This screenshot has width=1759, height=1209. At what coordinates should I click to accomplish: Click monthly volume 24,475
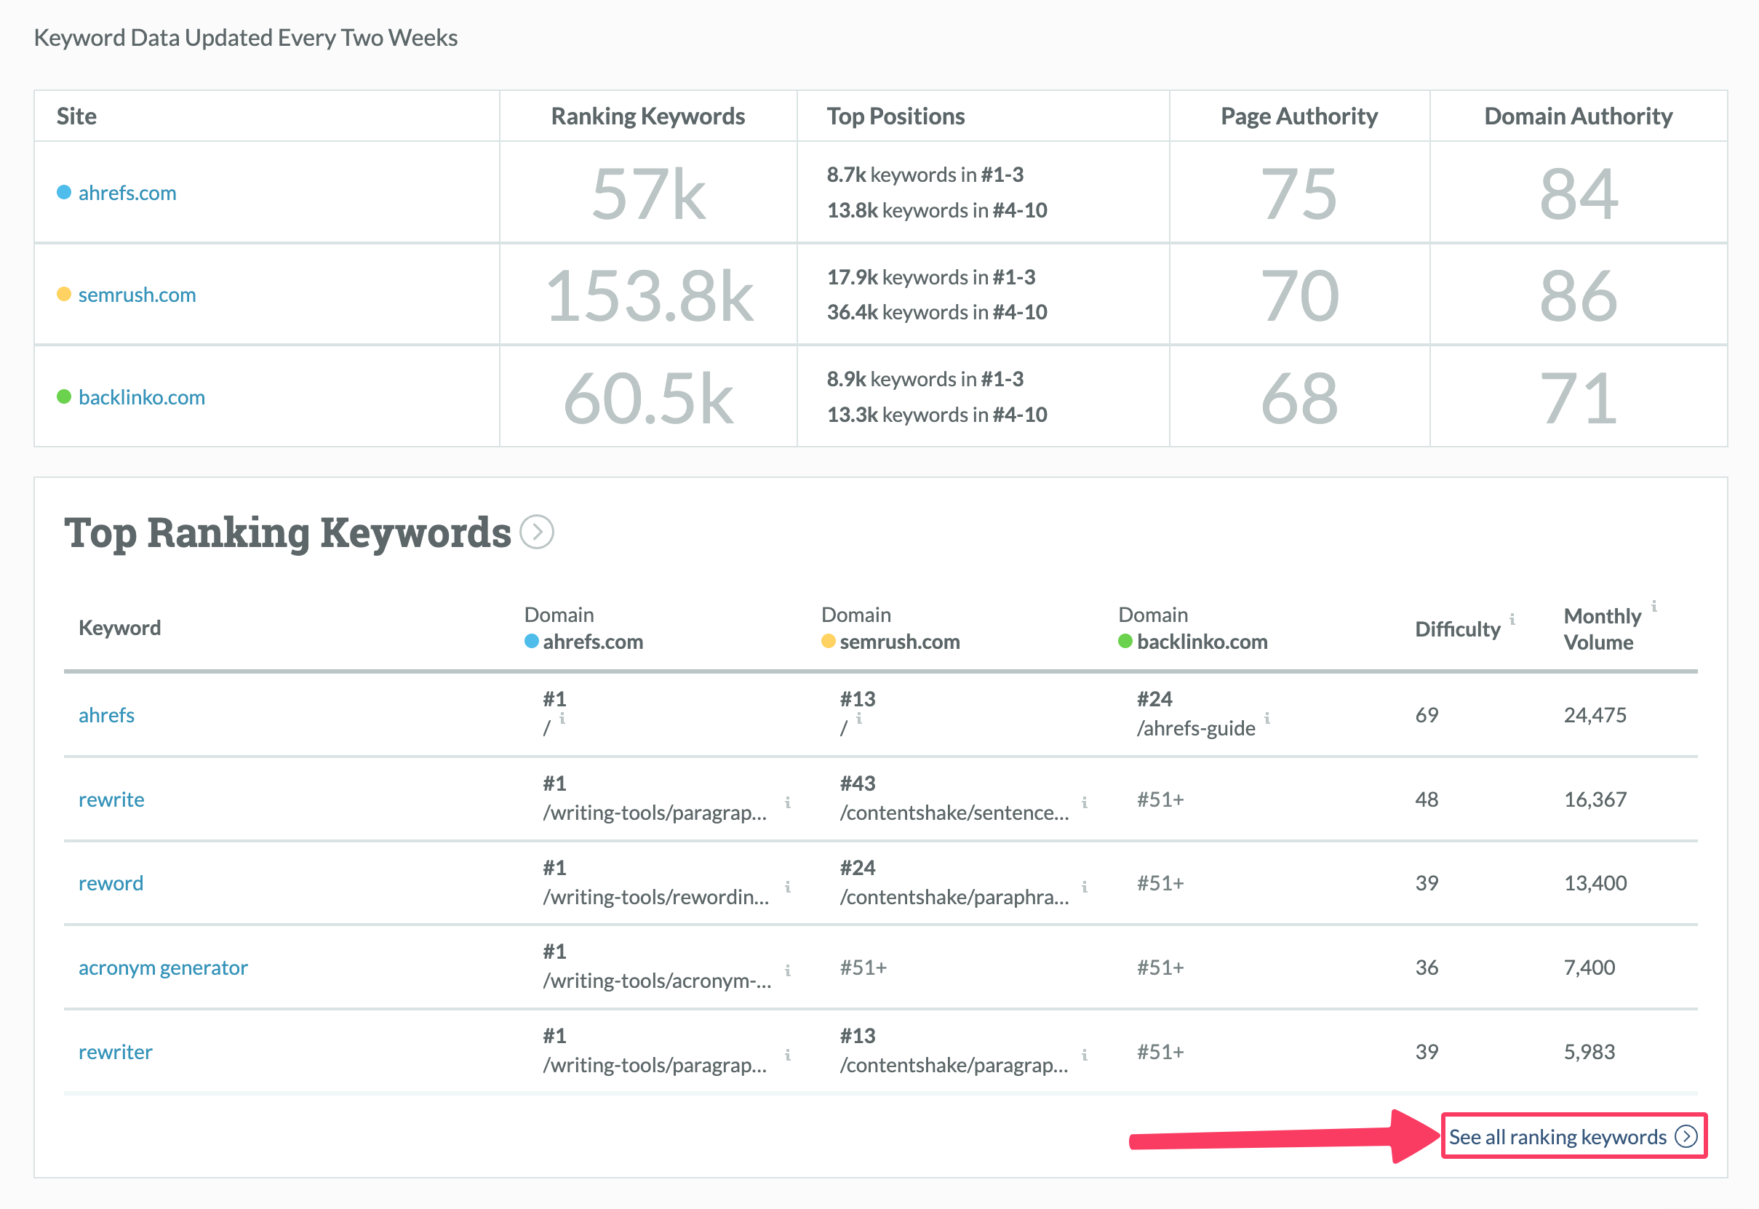tap(1595, 715)
